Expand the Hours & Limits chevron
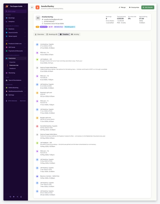This screenshot has width=160, height=204. click(25, 33)
